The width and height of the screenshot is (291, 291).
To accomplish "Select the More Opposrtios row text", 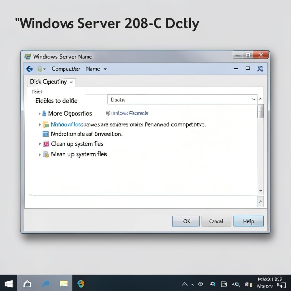I will point(70,113).
